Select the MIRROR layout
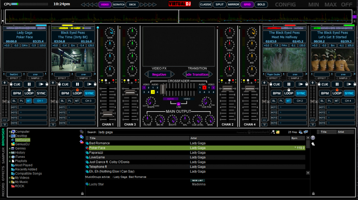This screenshot has height=200, width=358. point(233,4)
